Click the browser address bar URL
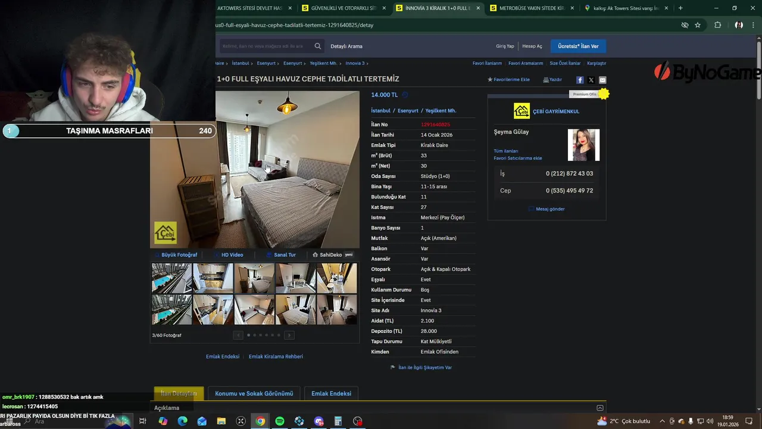This screenshot has height=429, width=762. (294, 25)
